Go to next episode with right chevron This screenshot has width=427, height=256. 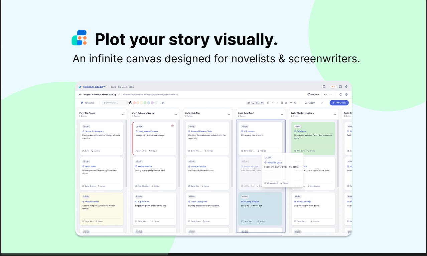pos(277,103)
